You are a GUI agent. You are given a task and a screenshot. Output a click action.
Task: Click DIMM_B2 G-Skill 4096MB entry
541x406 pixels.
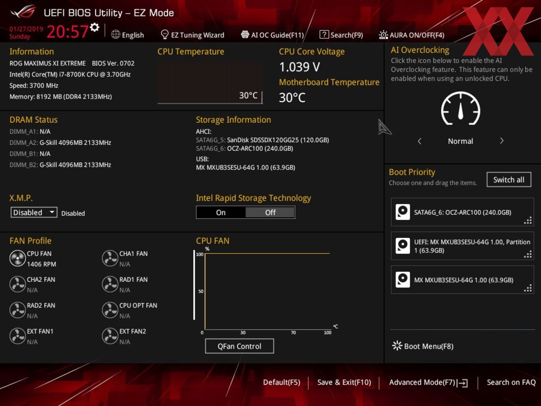tap(60, 165)
